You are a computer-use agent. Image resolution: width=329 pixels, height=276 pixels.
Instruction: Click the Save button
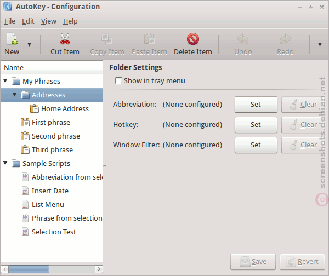point(253,262)
